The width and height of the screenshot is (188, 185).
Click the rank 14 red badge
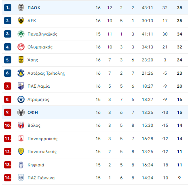(8, 178)
